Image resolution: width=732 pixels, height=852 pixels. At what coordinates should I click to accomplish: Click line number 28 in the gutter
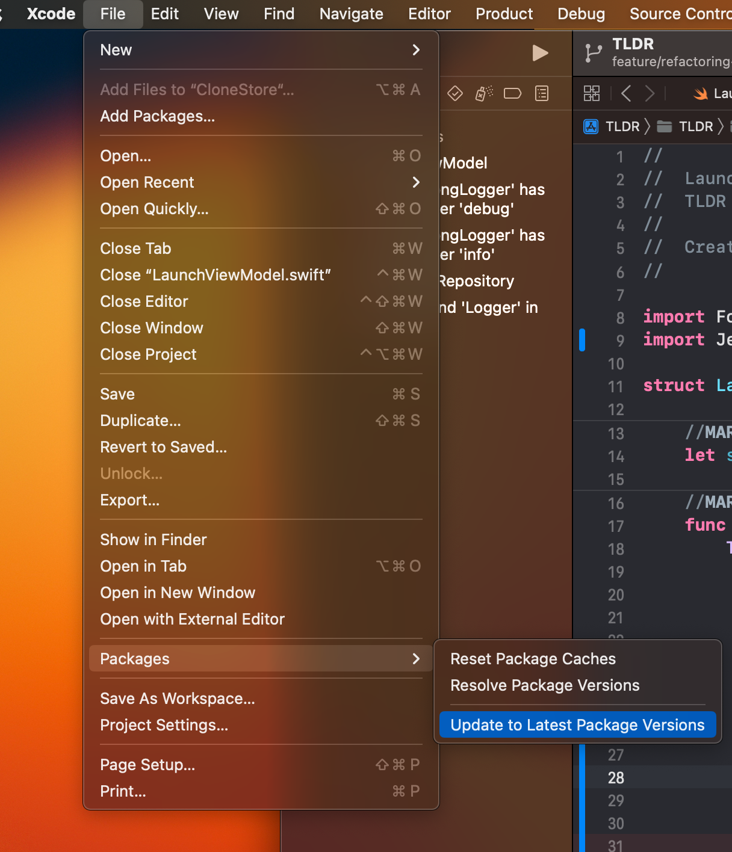[616, 778]
